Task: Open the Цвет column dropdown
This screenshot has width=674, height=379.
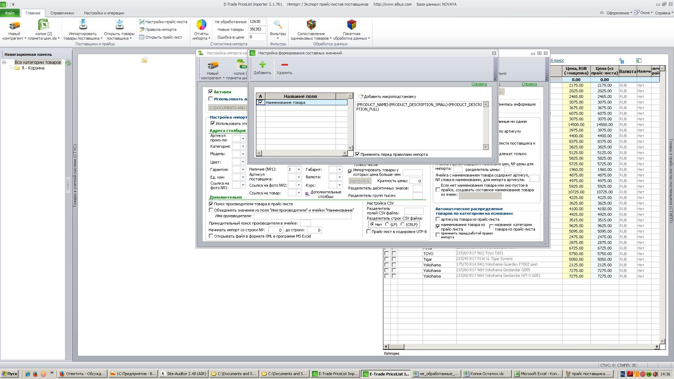Action: 243,162
